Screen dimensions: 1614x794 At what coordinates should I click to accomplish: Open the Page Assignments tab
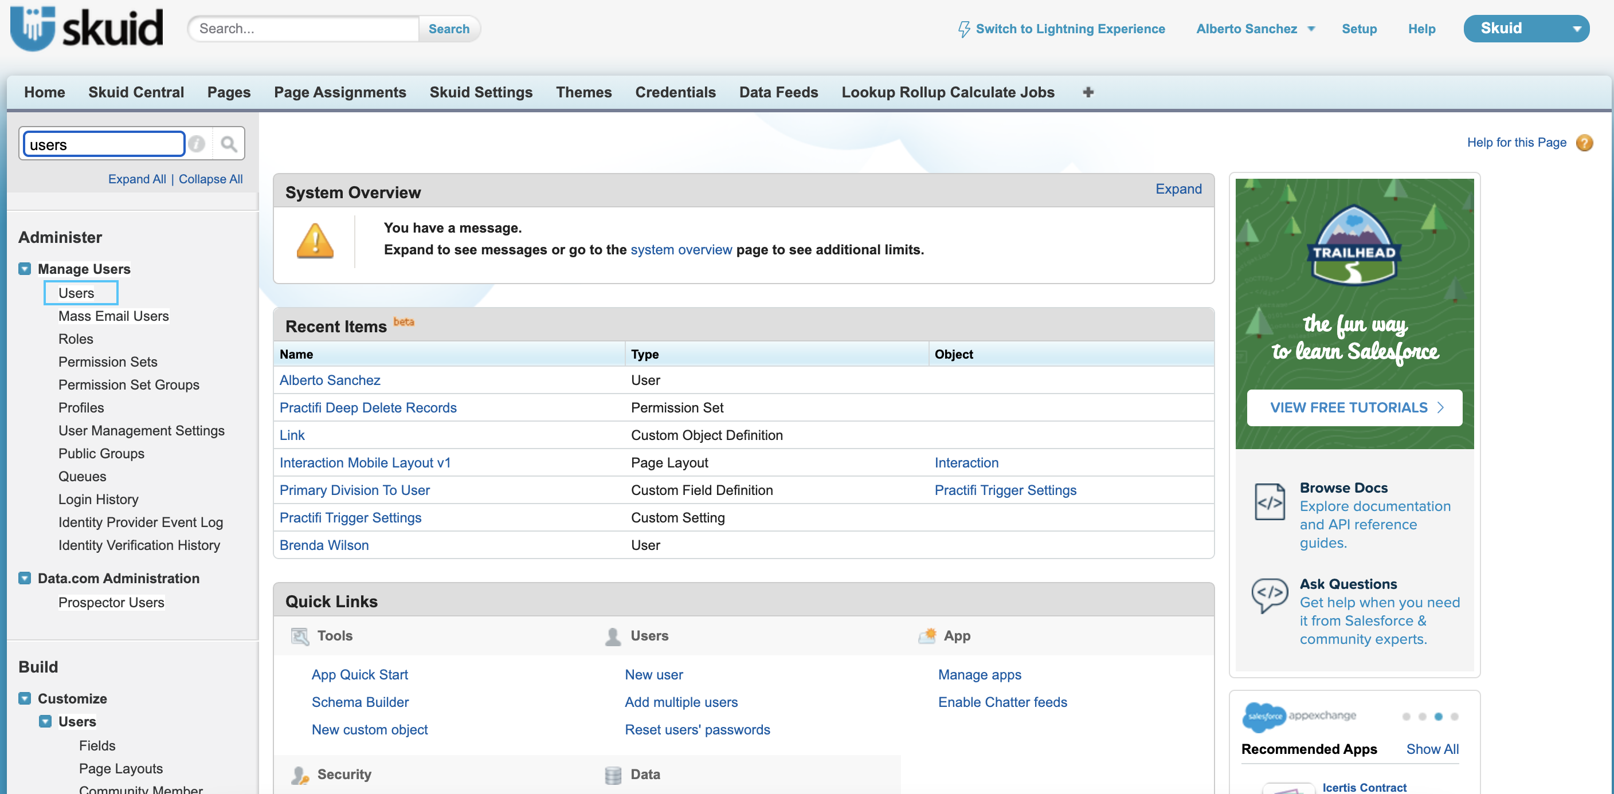339,92
